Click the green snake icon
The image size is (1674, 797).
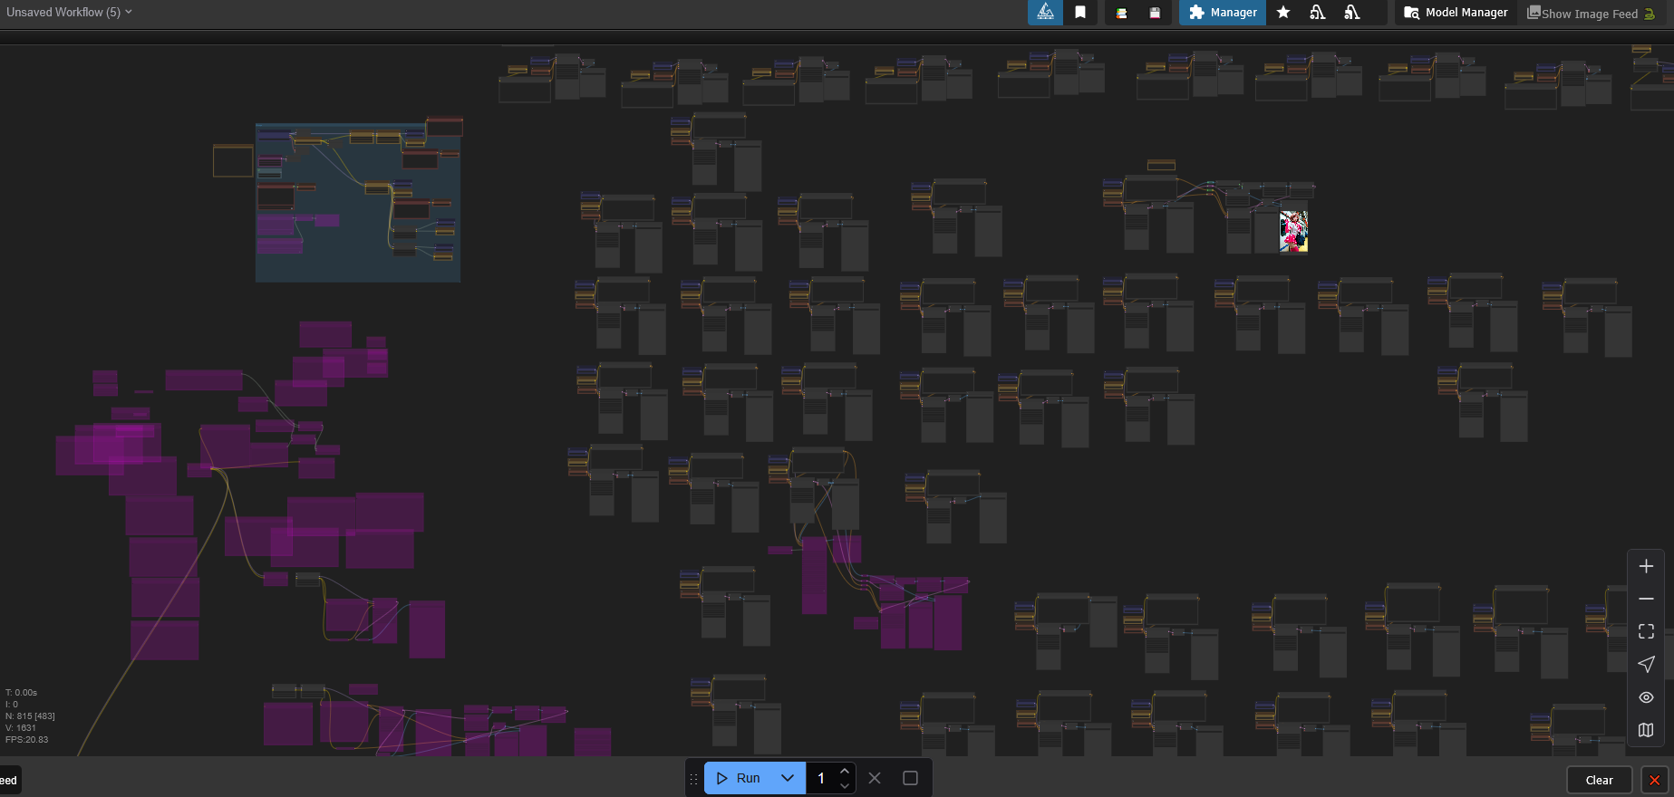[x=1650, y=14]
